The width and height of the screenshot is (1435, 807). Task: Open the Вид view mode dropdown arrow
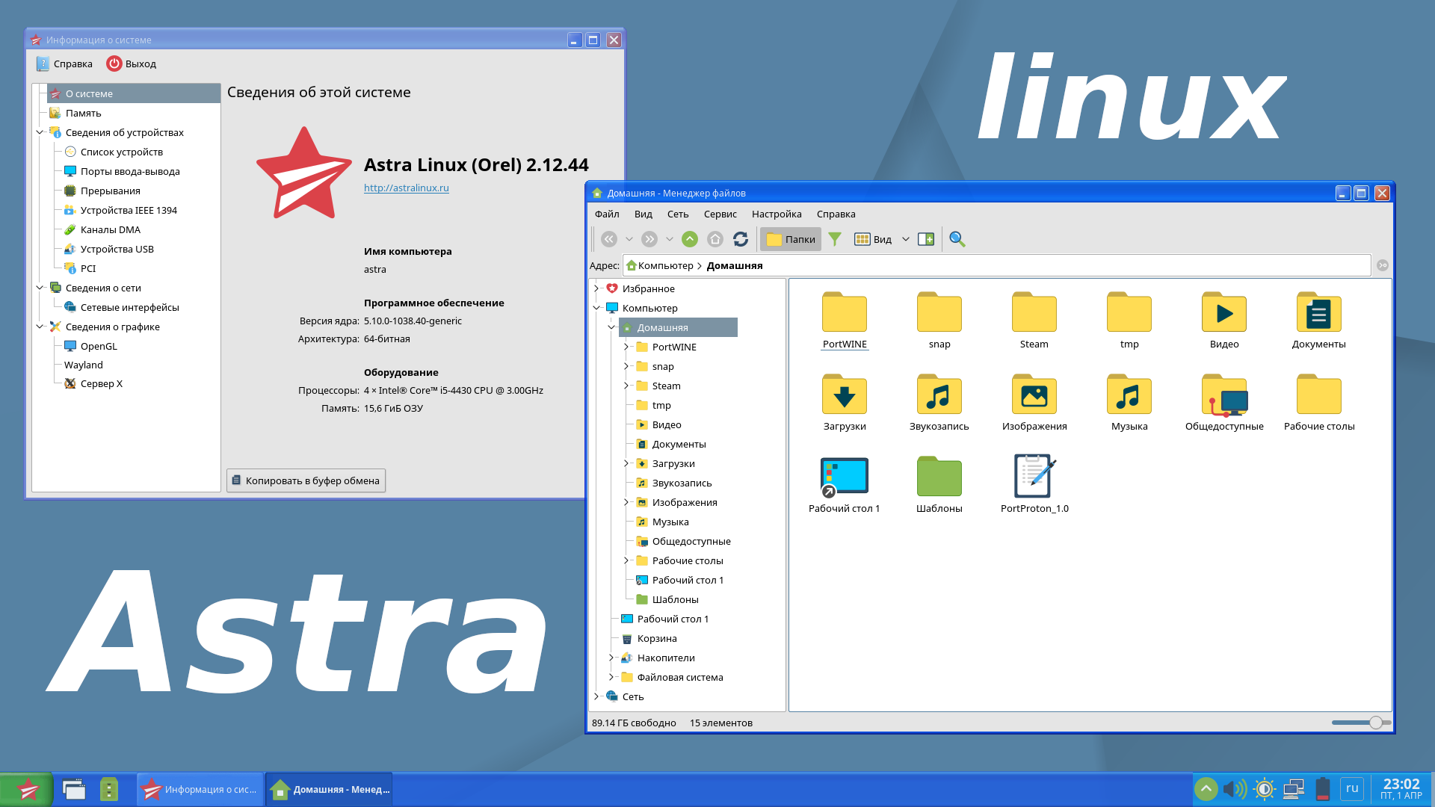pos(905,239)
